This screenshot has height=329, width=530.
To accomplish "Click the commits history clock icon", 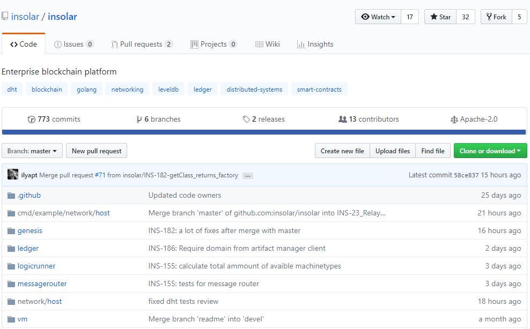I will [x=32, y=119].
